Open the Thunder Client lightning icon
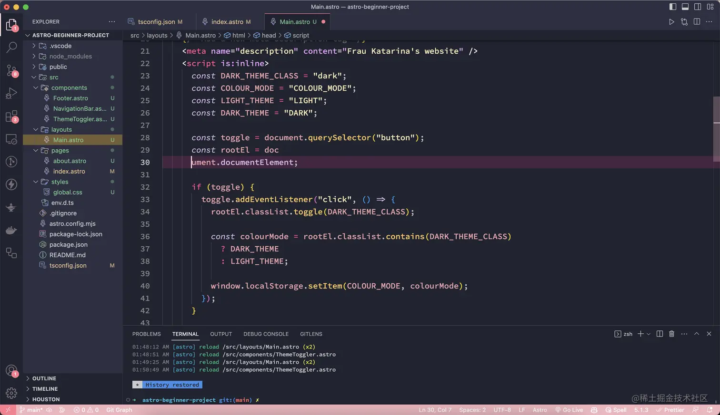This screenshot has width=720, height=415. coord(11,184)
